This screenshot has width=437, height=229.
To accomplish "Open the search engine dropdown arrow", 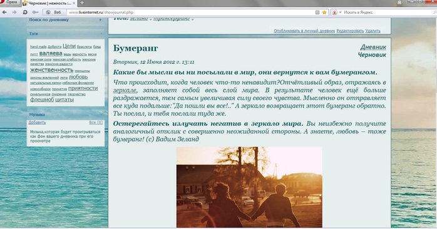I will (x=340, y=13).
